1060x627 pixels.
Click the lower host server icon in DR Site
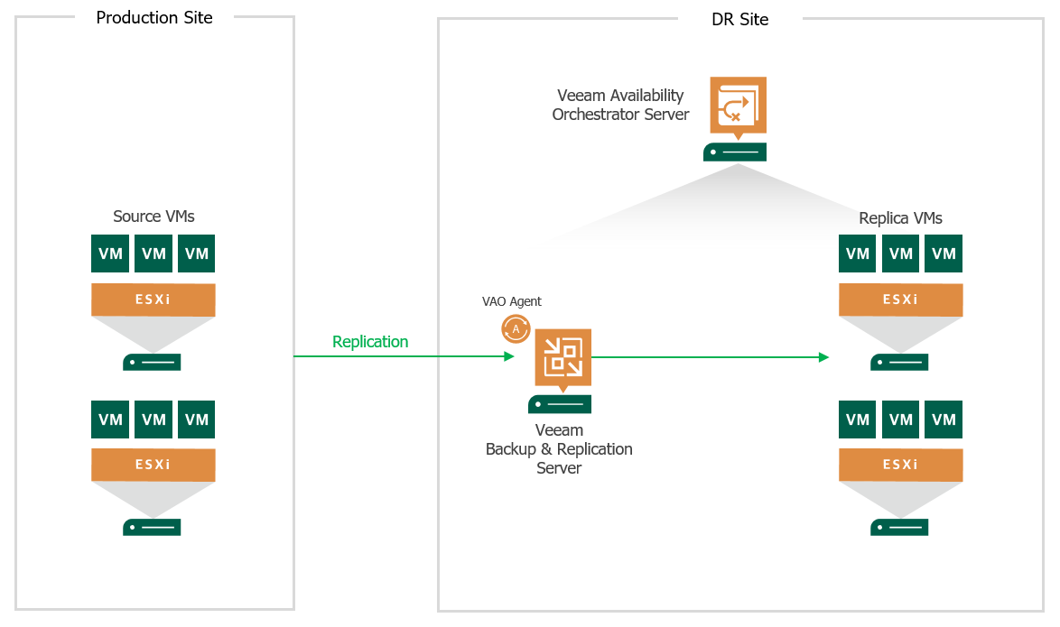click(x=899, y=527)
